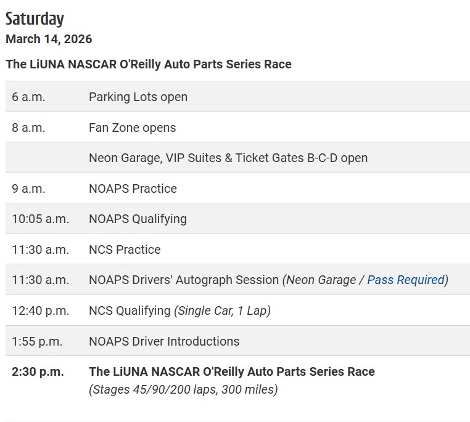Click the Saturday heading
The height and width of the screenshot is (422, 470).
tap(35, 19)
